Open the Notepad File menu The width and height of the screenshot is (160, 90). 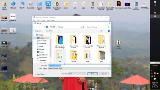pos(34,20)
